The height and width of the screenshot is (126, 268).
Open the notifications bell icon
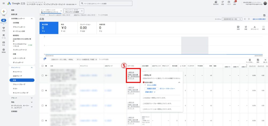(235, 2)
